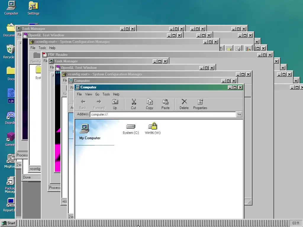Click the printer icon in background toolbar
303x227 pixels.
[238, 49]
